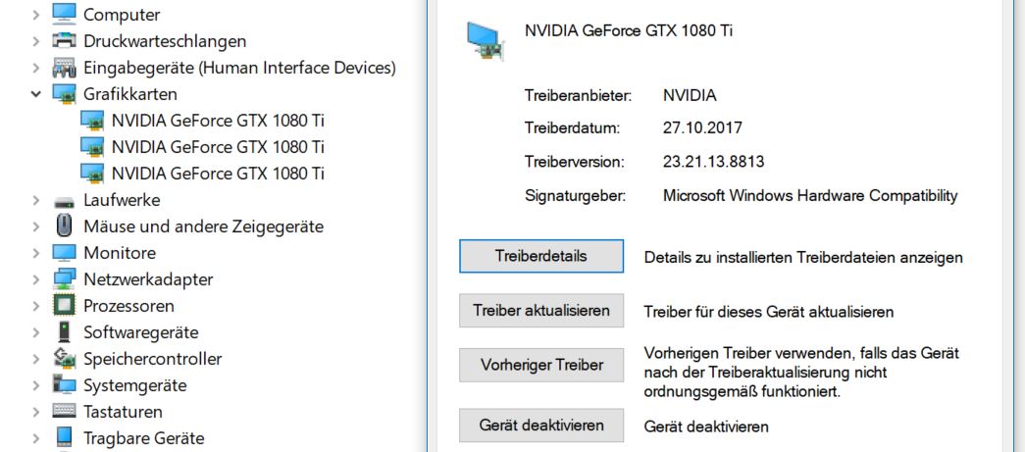This screenshot has width=1025, height=452.
Task: Click the Treiber aktualisieren button
Action: pyautogui.click(x=541, y=310)
